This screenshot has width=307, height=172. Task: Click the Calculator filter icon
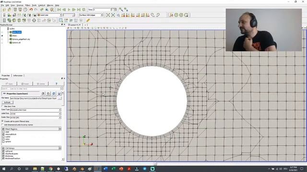[4, 20]
